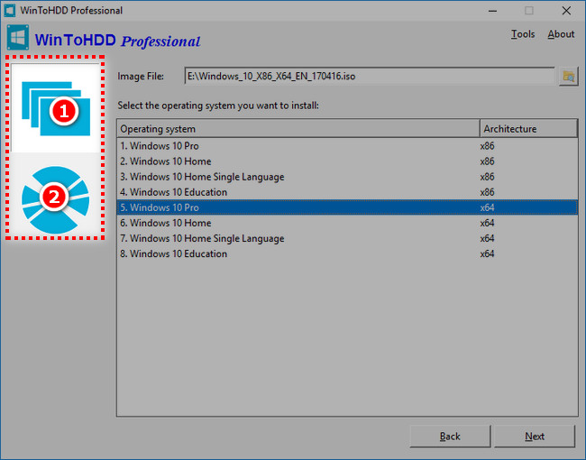
Task: Sort by the Architecture column header
Action: point(529,129)
